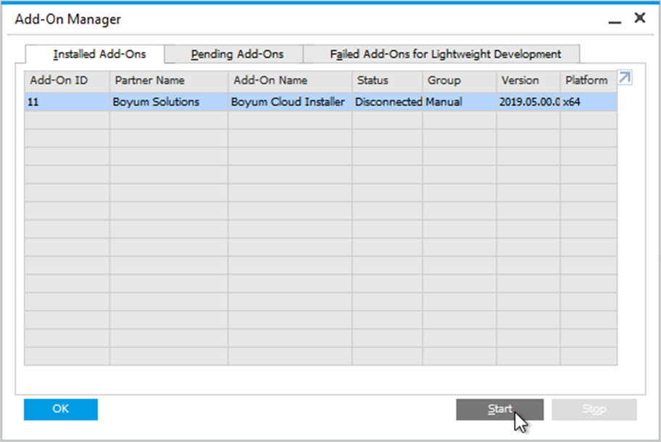661x442 pixels.
Task: Select the Boyum Cloud Installer cell
Action: [x=290, y=102]
